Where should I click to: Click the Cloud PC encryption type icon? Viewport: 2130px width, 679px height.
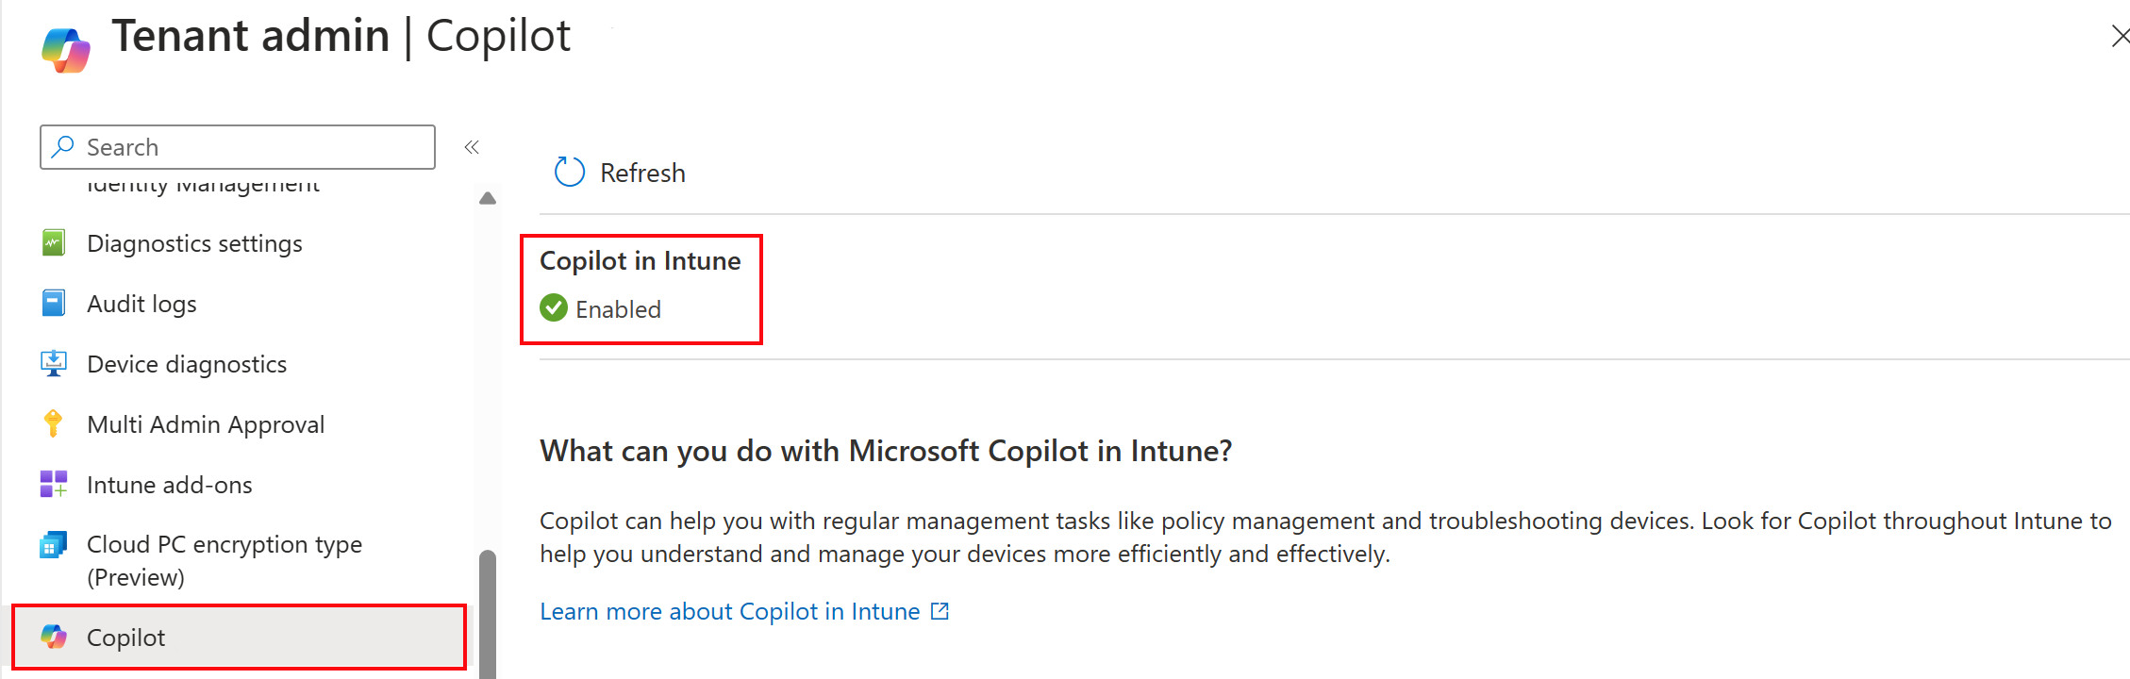54,544
